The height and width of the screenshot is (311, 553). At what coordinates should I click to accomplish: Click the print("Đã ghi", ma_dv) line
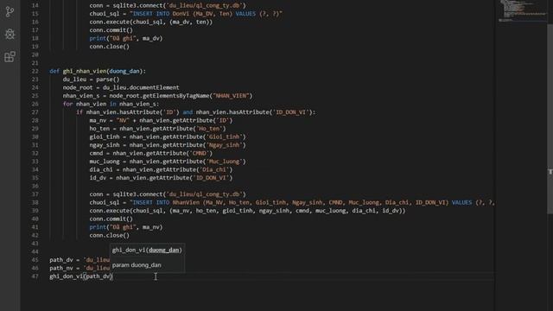[126, 38]
